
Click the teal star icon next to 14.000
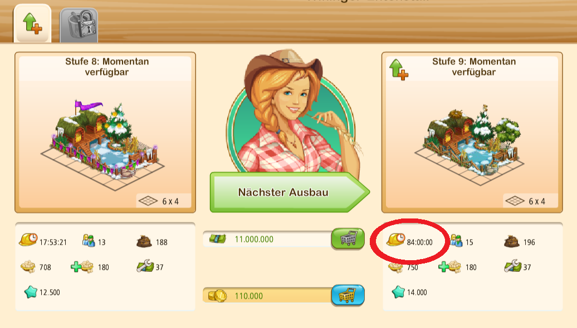click(398, 292)
